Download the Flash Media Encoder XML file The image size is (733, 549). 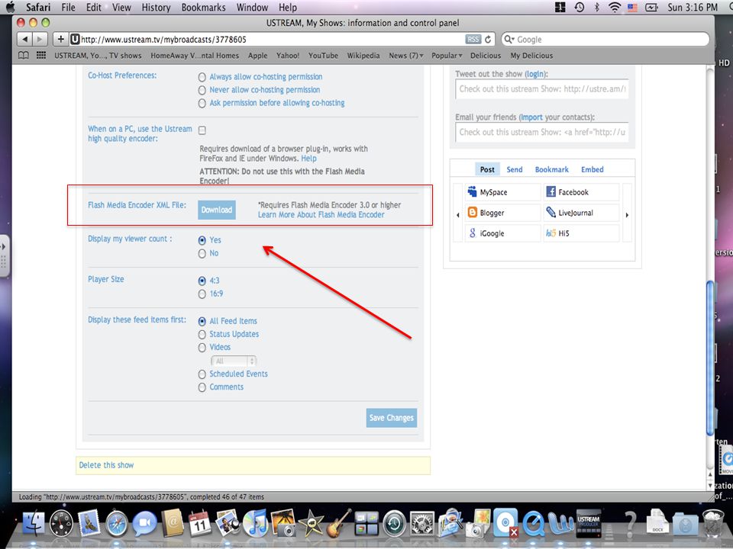[216, 210]
